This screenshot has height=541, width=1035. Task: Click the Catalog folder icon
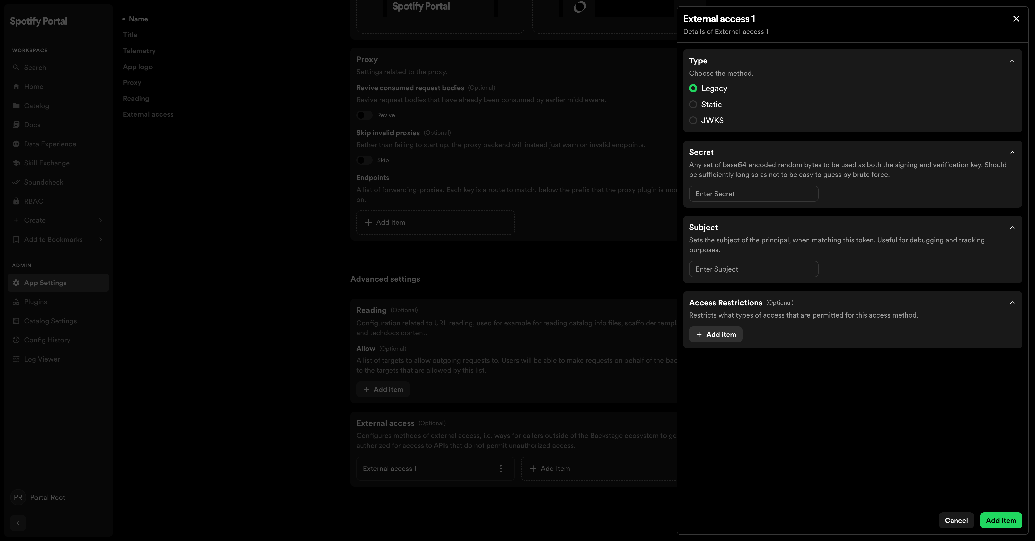(x=16, y=106)
